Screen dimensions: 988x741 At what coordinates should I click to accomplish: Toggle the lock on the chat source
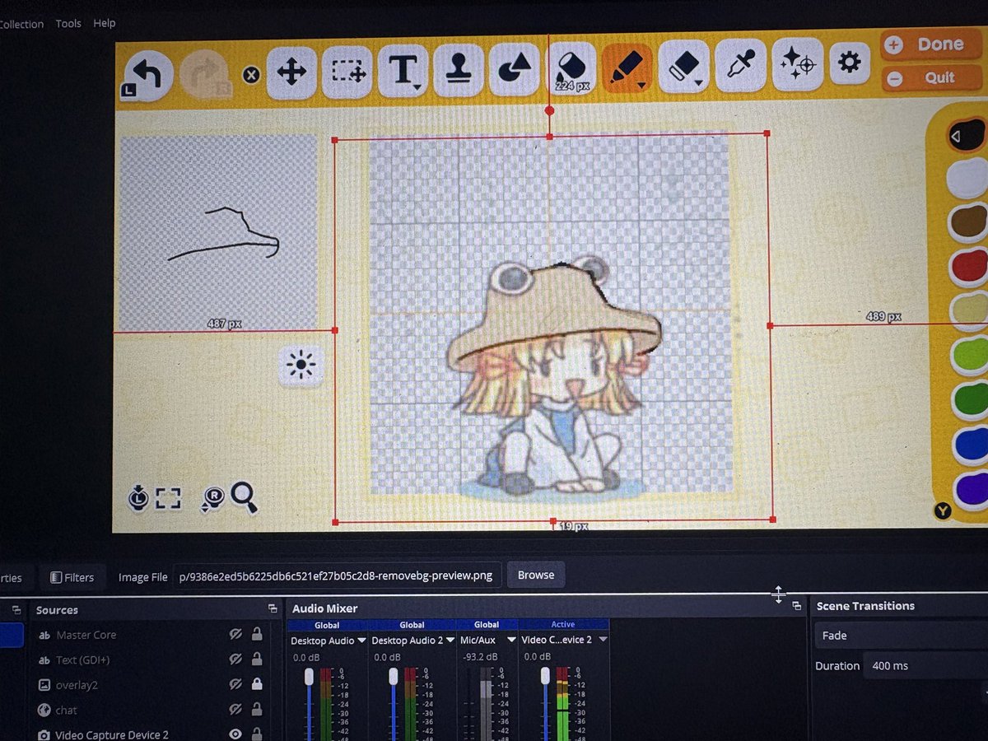coord(257,709)
